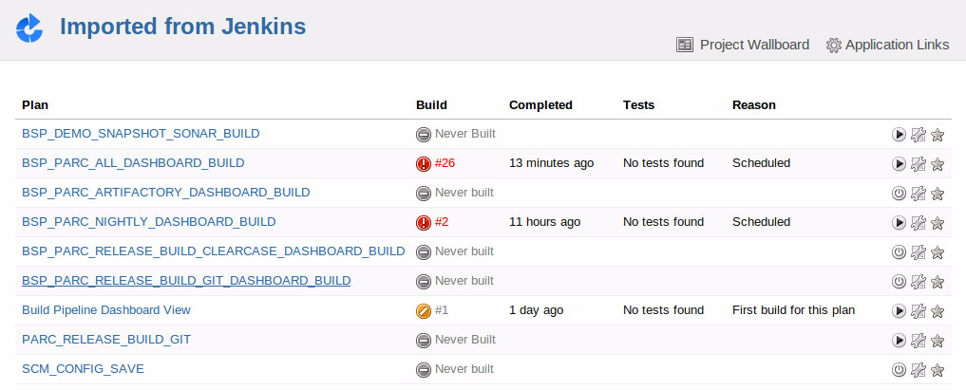Click the Bamboo project logo icon
The width and height of the screenshot is (966, 390).
[x=29, y=28]
